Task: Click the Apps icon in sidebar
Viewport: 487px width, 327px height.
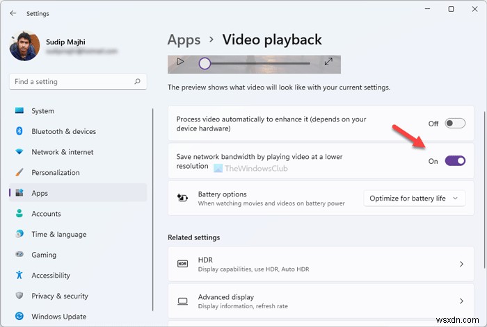Action: click(19, 193)
